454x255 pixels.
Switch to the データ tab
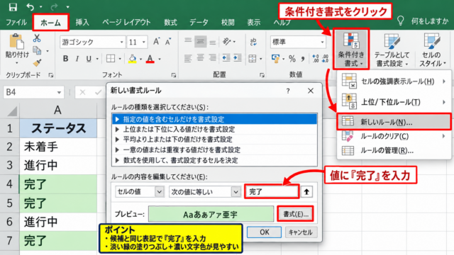[x=199, y=22]
